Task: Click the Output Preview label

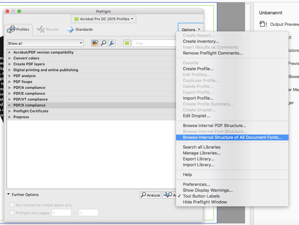Action: (x=284, y=24)
